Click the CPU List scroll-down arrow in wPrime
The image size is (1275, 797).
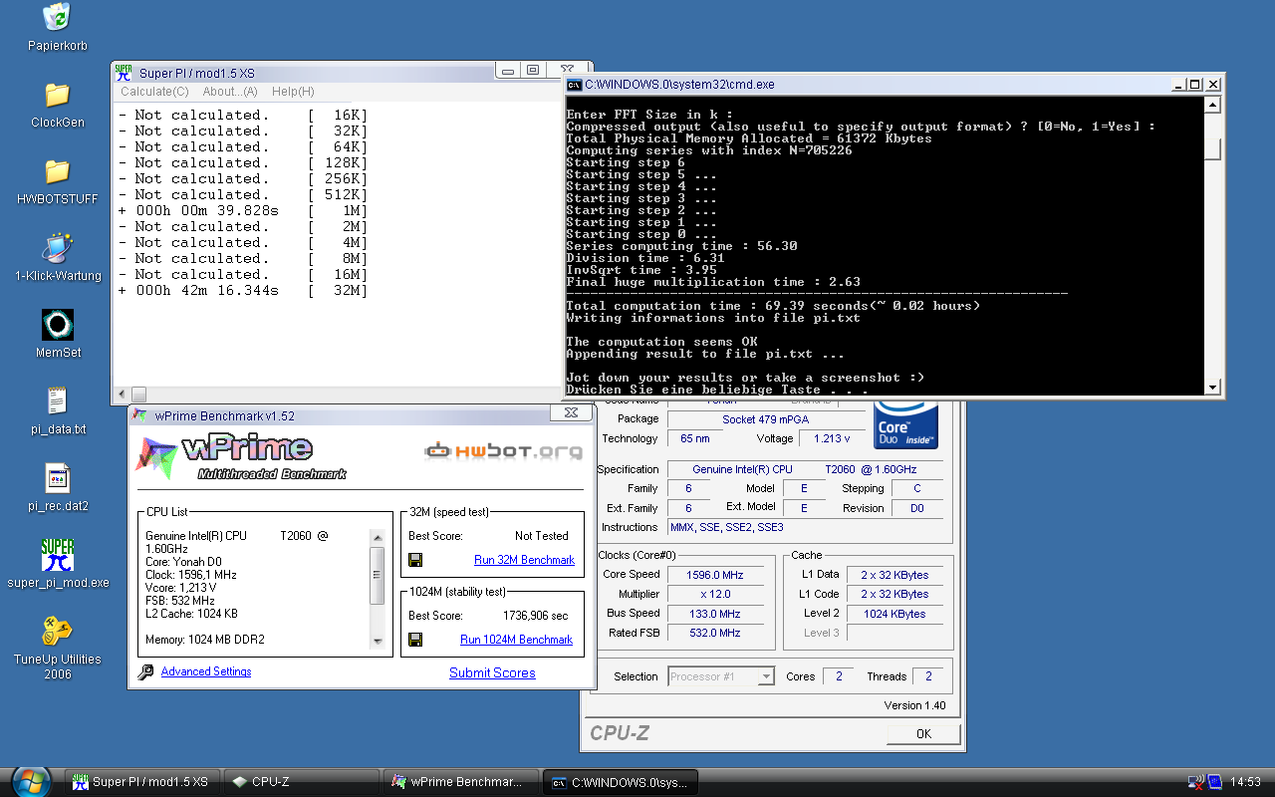tap(377, 641)
